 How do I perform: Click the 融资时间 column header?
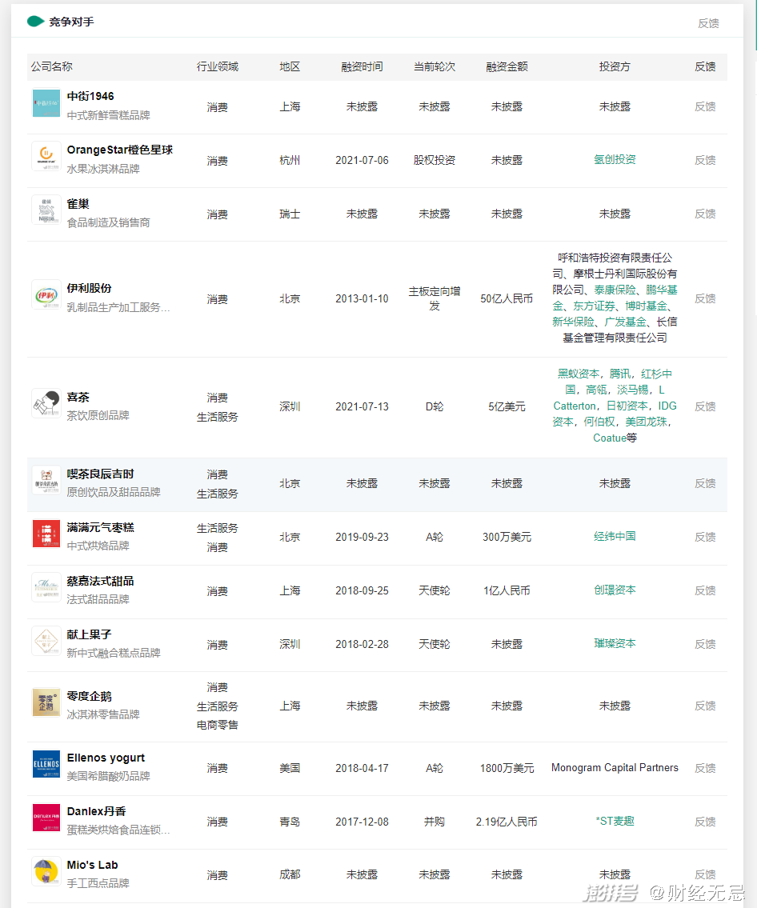tap(362, 66)
